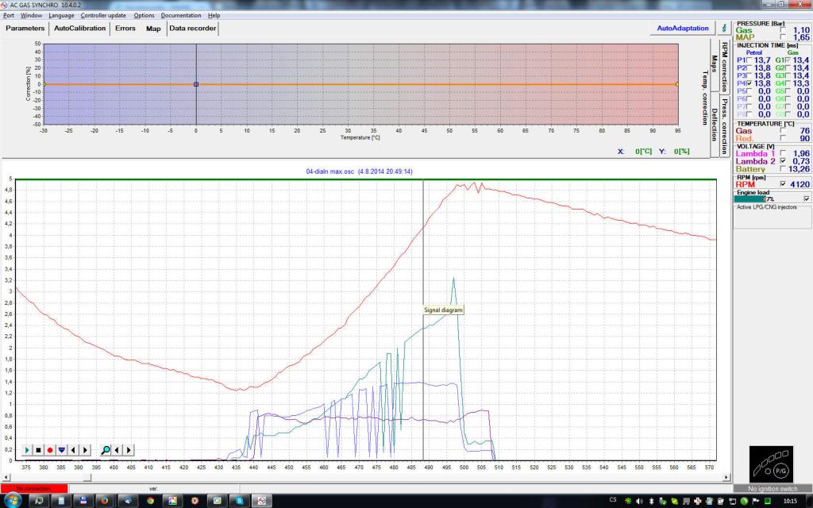The width and height of the screenshot is (813, 508).
Task: Toggle the Lambda 2 voltage checkbox
Action: point(784,161)
